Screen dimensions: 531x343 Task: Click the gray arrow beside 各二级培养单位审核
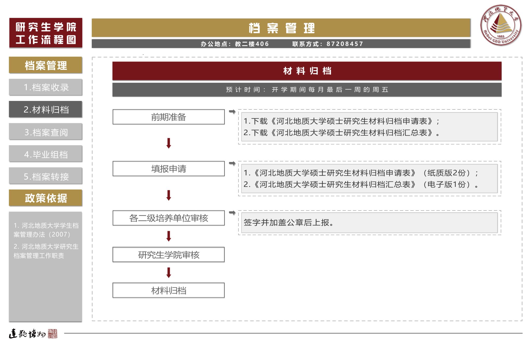point(232,213)
